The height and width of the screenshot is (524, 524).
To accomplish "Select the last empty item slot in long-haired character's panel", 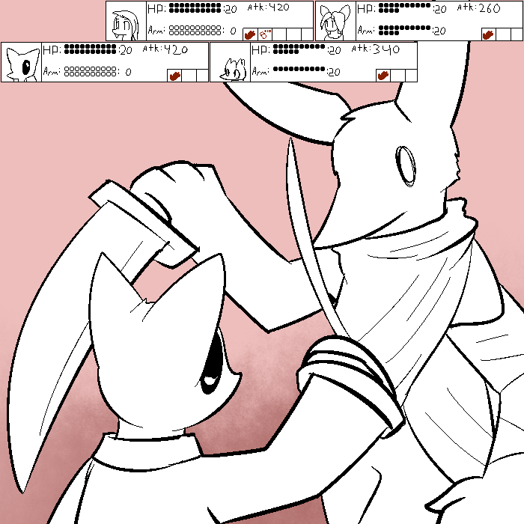I will [x=305, y=34].
